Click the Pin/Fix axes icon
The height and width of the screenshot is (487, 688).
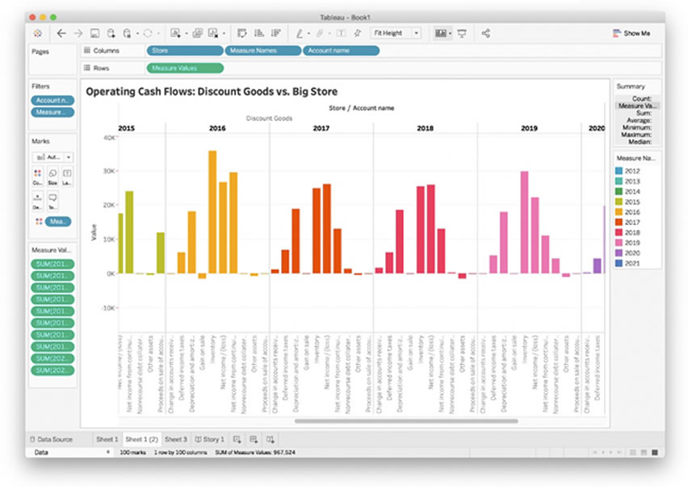coord(358,33)
